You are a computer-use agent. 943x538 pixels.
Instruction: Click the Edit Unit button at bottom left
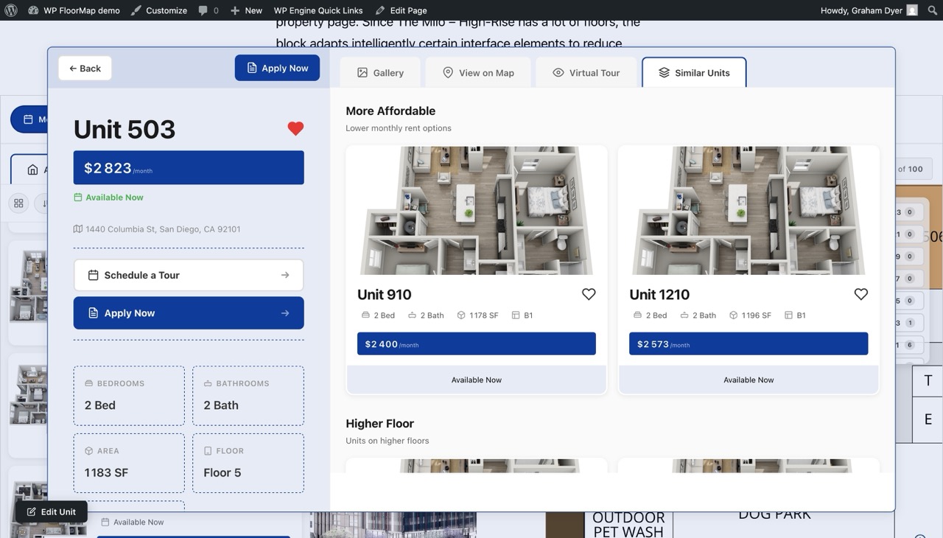point(50,511)
